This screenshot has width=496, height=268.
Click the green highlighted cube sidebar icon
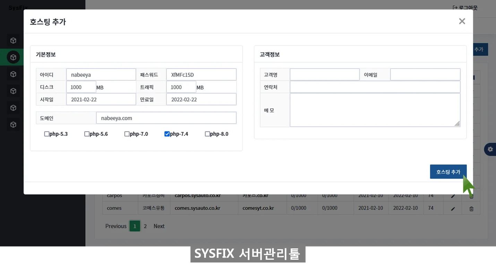click(x=13, y=57)
